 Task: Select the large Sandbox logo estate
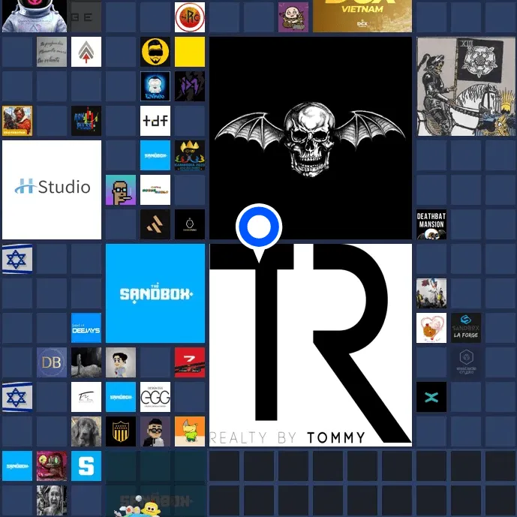155,293
